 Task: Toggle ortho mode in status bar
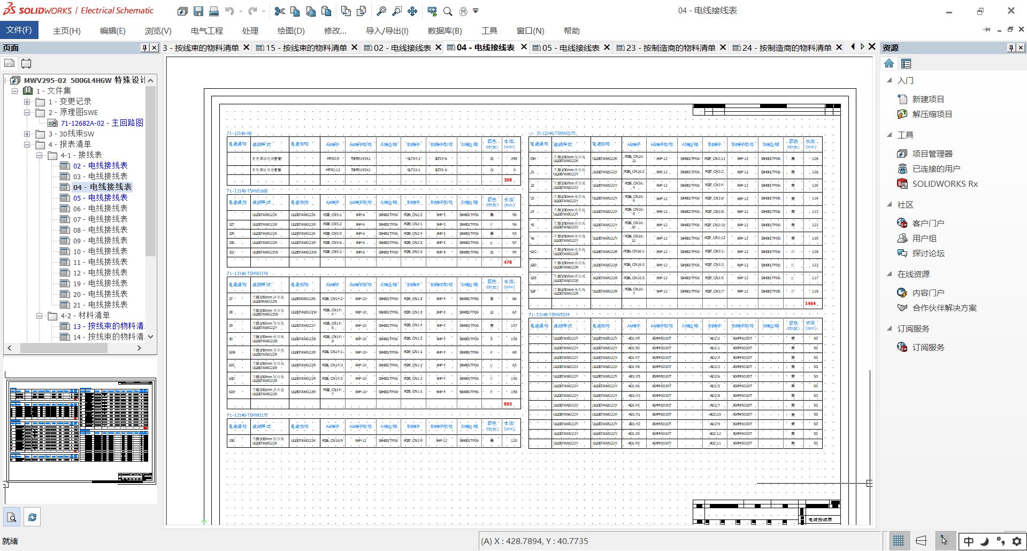click(x=921, y=541)
